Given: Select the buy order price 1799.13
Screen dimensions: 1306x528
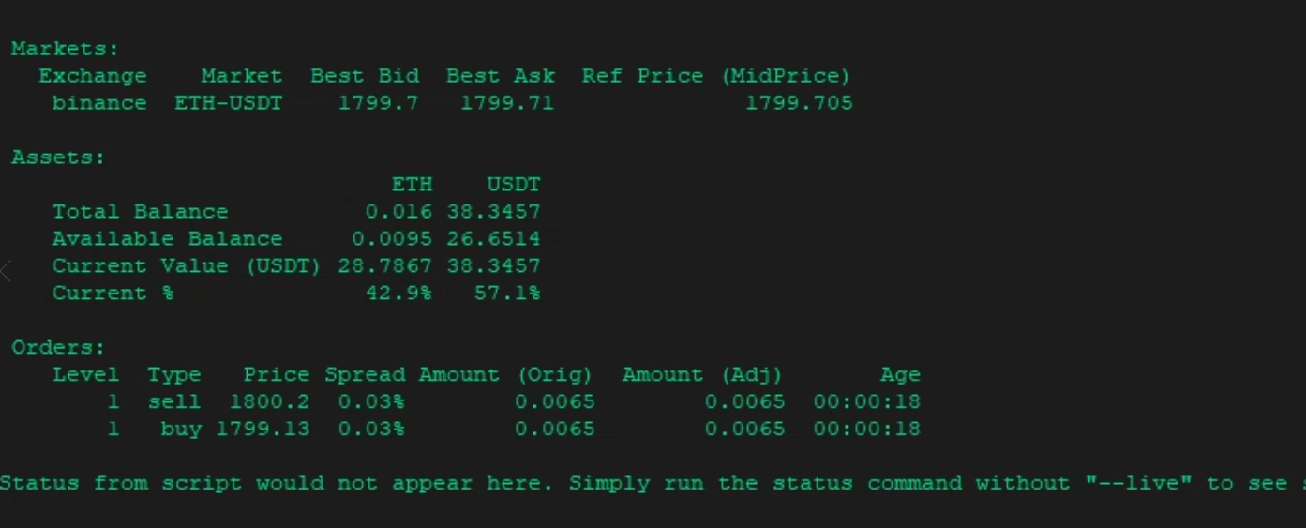Looking at the screenshot, I should point(263,430).
